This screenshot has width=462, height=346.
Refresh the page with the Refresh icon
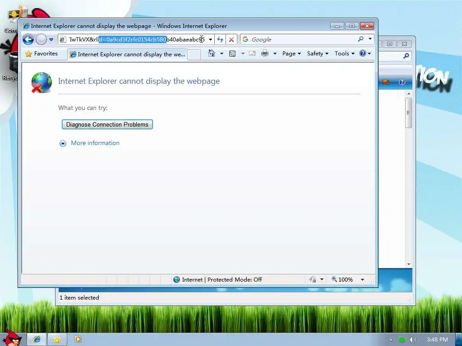click(x=220, y=40)
